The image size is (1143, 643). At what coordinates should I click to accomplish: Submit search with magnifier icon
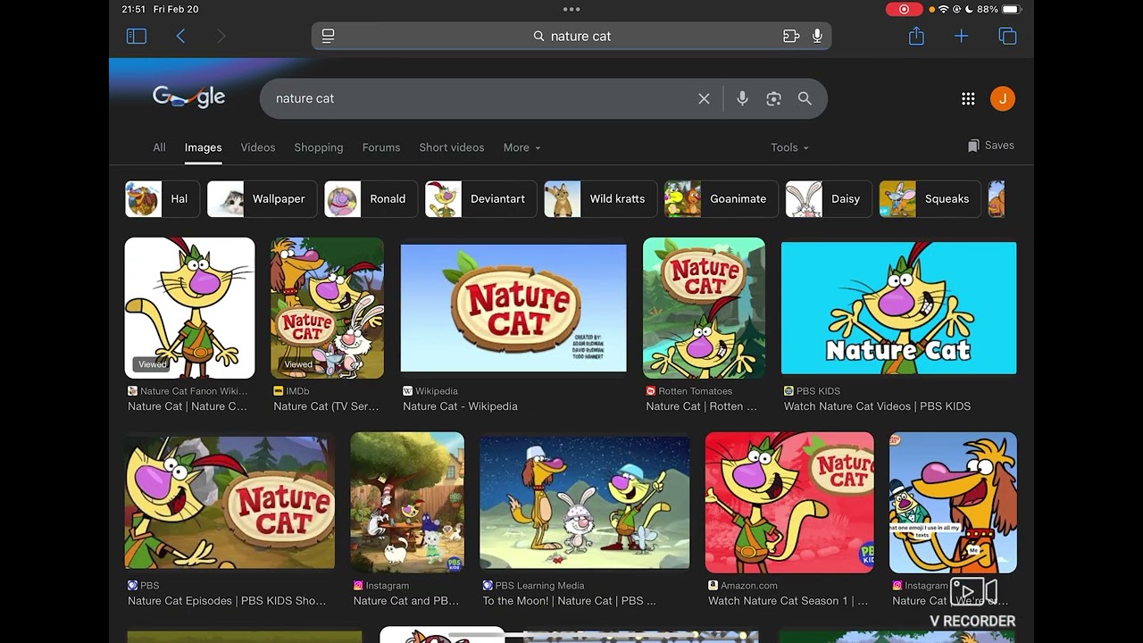pos(805,98)
